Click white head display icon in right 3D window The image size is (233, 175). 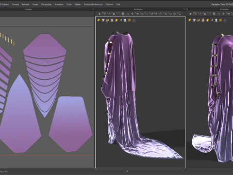216,20
